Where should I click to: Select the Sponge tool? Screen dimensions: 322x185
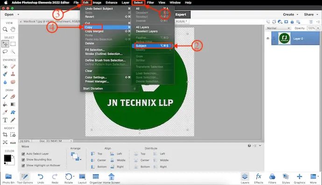click(13, 82)
